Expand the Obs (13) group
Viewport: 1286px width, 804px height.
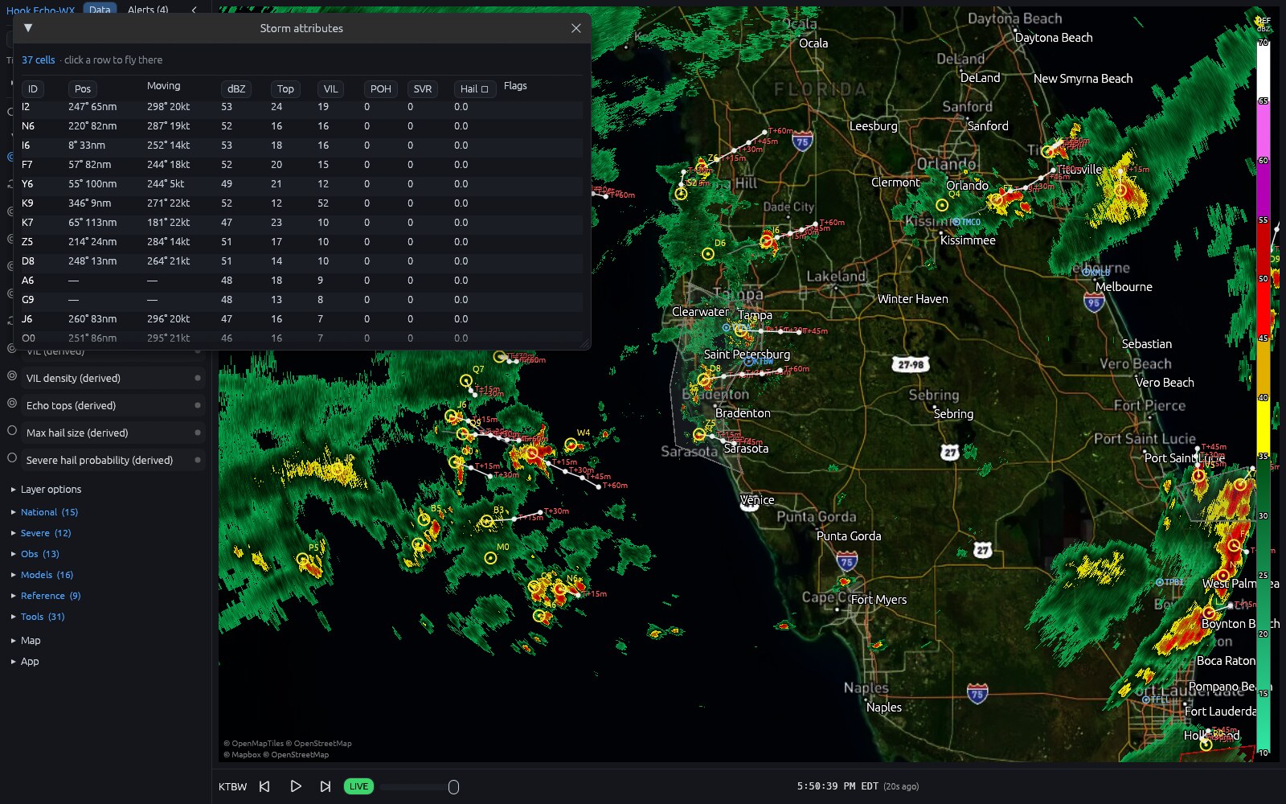(x=35, y=554)
